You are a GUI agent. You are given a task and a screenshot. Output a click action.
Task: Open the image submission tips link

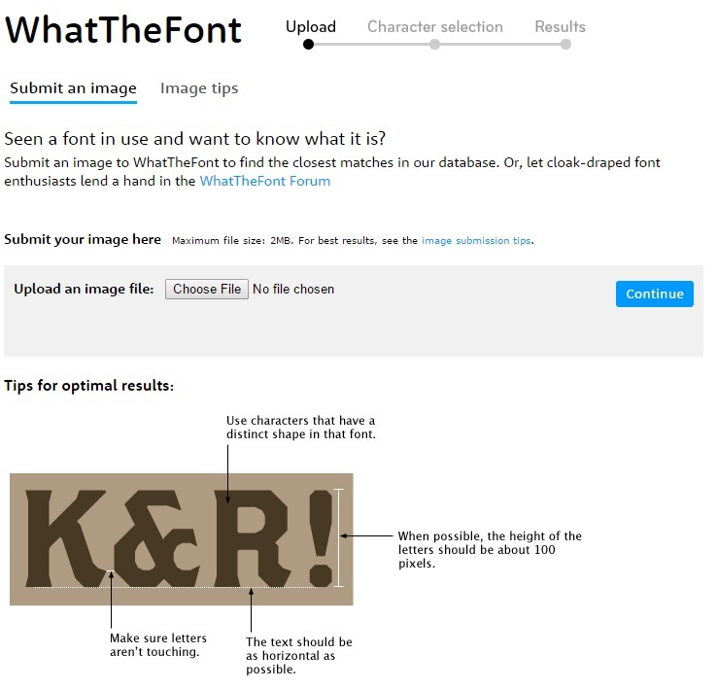pos(476,240)
